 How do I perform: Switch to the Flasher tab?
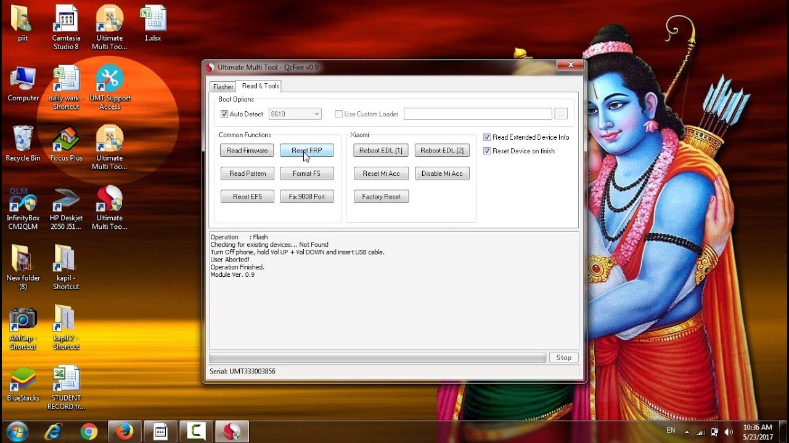223,87
